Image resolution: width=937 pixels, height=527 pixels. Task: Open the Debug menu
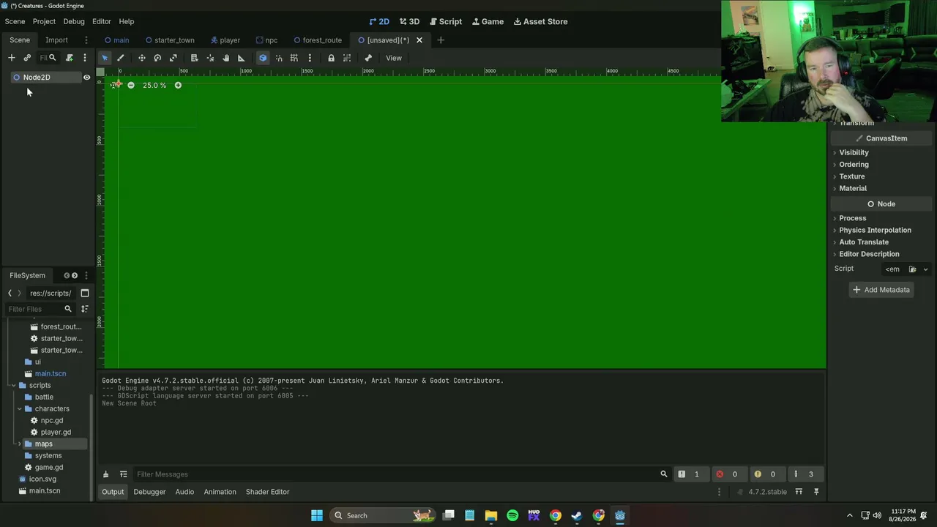pos(74,21)
